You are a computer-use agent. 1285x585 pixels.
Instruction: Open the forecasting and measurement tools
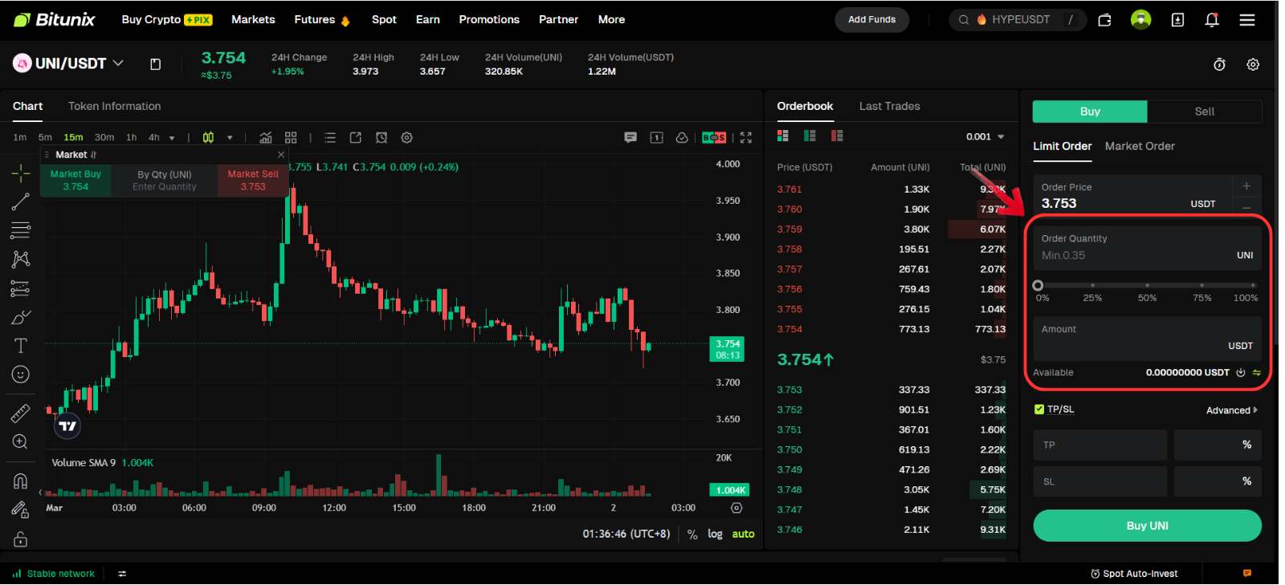20,288
